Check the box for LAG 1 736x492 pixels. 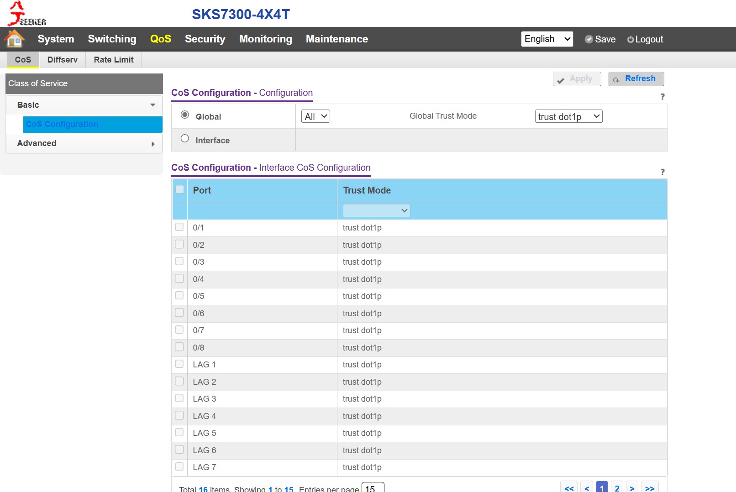pyautogui.click(x=179, y=364)
